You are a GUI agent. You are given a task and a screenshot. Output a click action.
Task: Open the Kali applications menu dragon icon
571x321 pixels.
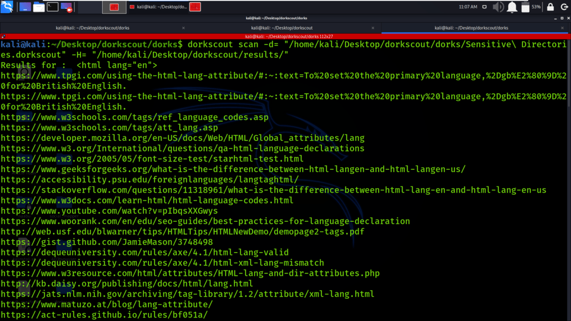coord(7,6)
